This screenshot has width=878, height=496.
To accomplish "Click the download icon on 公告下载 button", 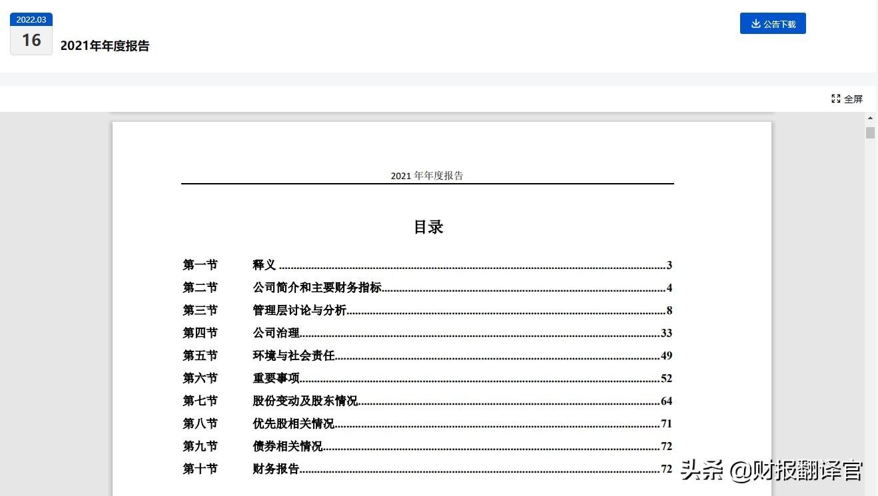I will [x=756, y=23].
